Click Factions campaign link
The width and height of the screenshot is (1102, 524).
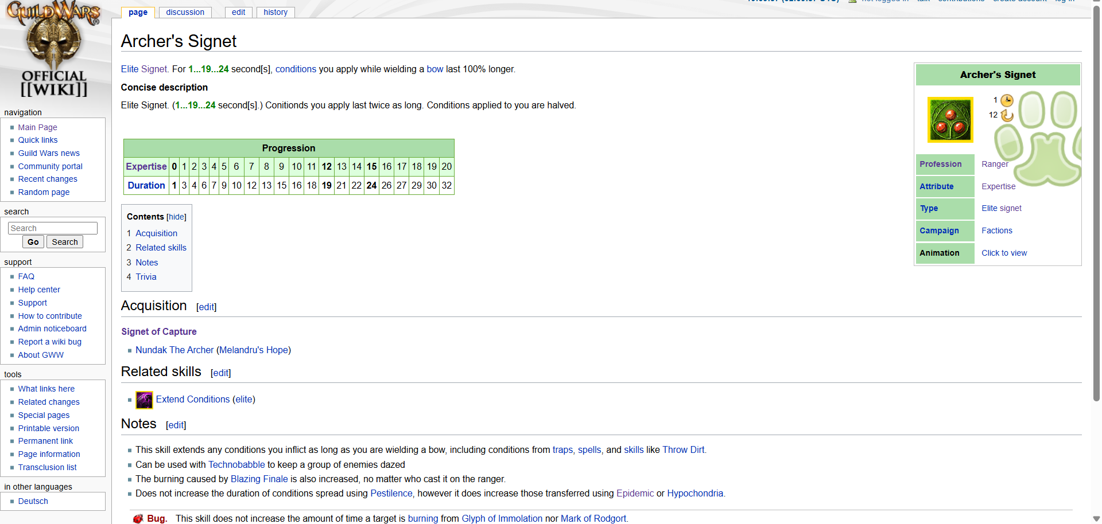997,230
